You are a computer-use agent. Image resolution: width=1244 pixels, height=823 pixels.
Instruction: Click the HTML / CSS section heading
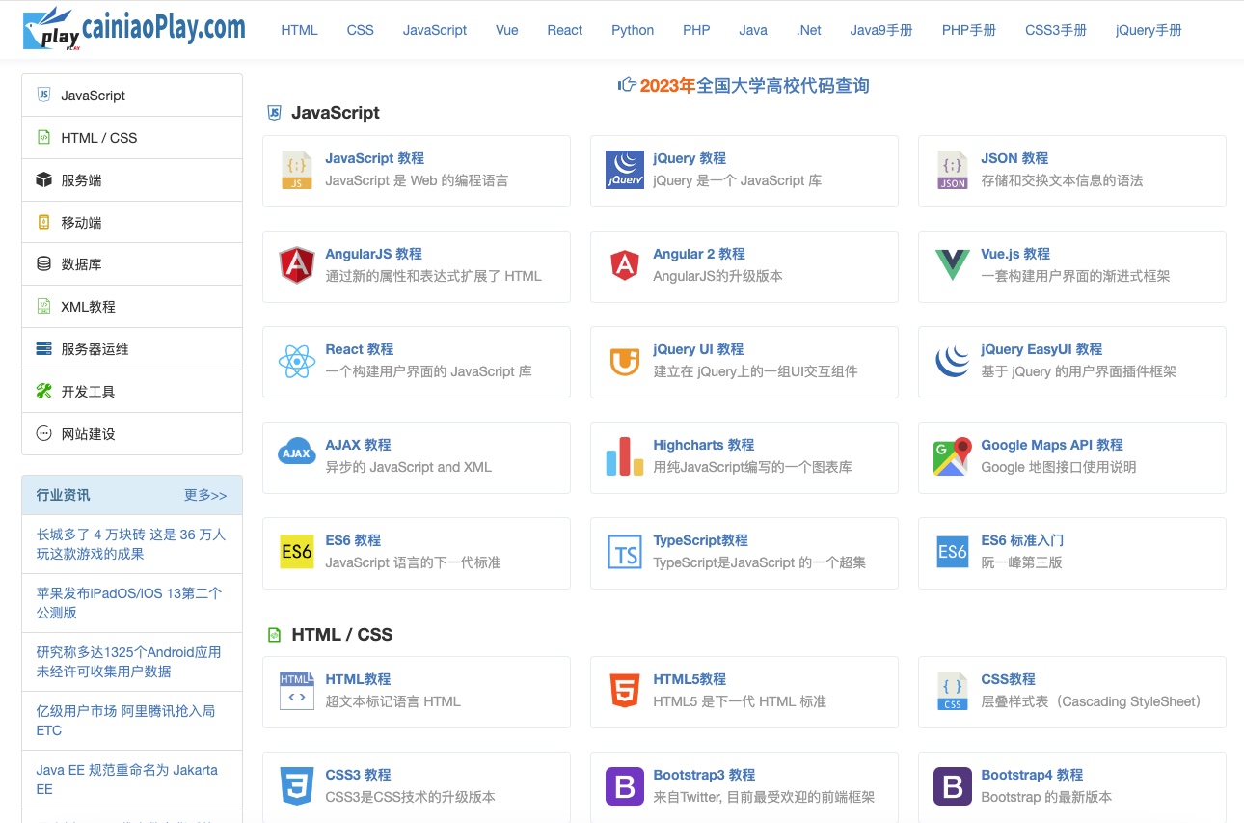pos(342,635)
